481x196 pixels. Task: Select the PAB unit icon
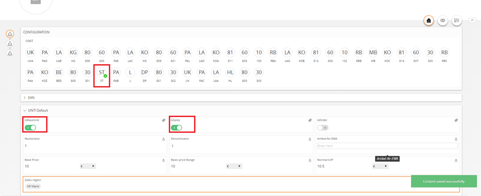point(116,73)
